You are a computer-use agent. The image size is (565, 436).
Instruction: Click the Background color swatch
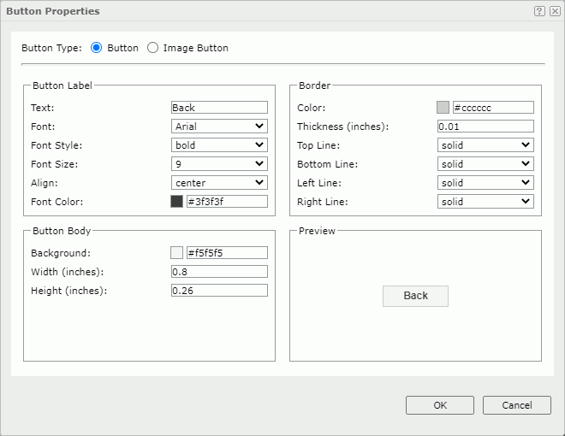tap(176, 253)
